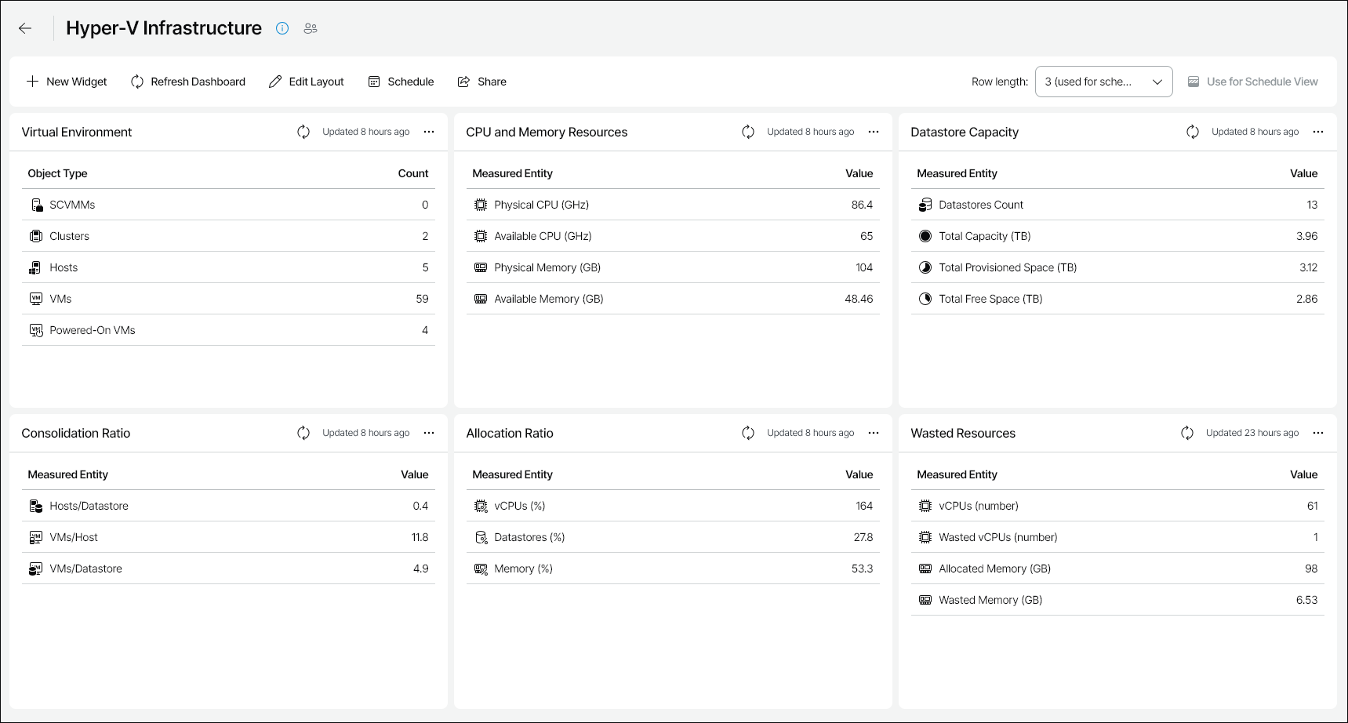Click the Physical CPU value 86.4
This screenshot has width=1348, height=723.
862,205
